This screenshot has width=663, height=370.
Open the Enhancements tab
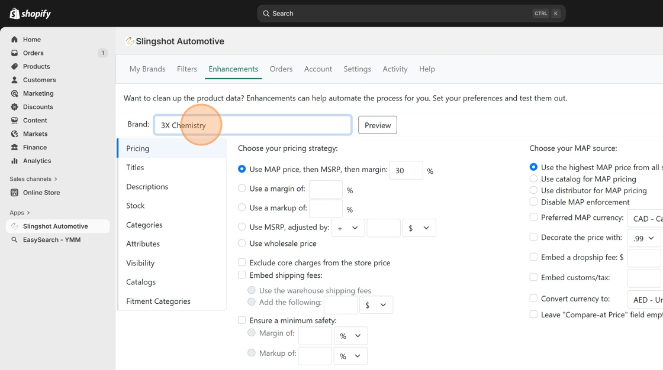pyautogui.click(x=233, y=69)
